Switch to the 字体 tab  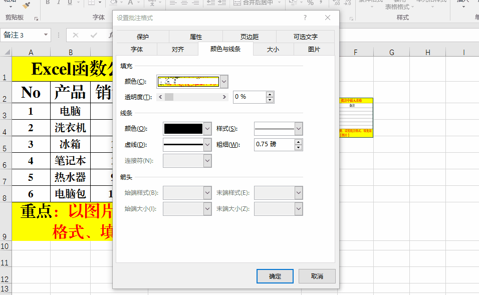coord(137,49)
